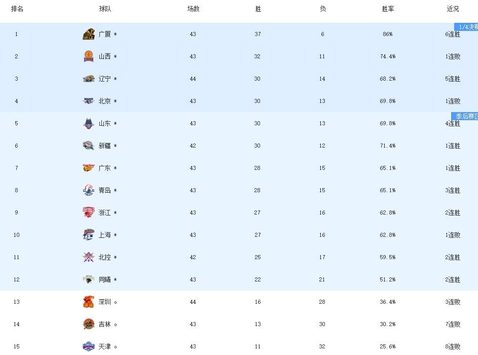Click the 近况 column header
Viewport: 478px width, 355px height.
point(453,9)
